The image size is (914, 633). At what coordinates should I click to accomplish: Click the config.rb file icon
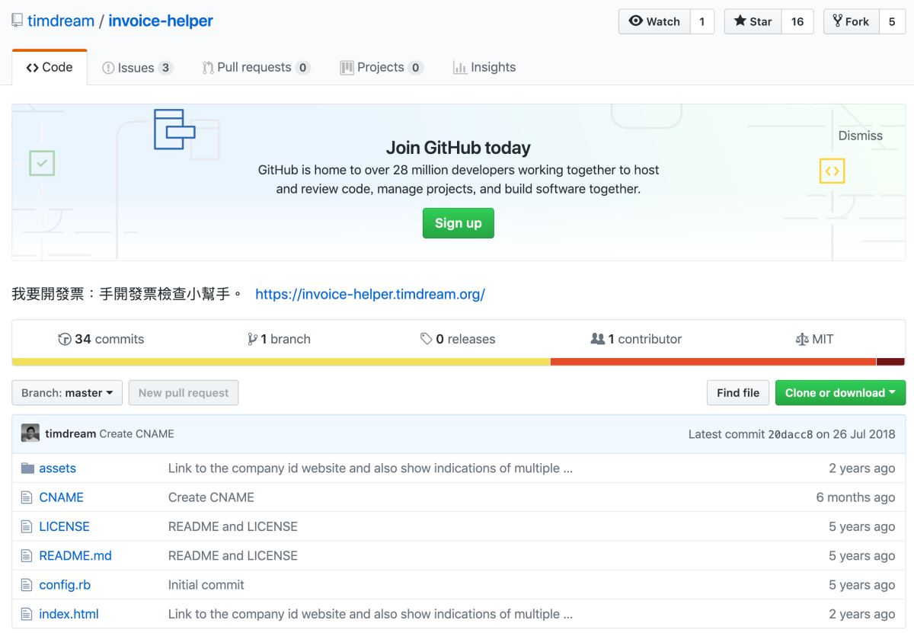tap(27, 585)
